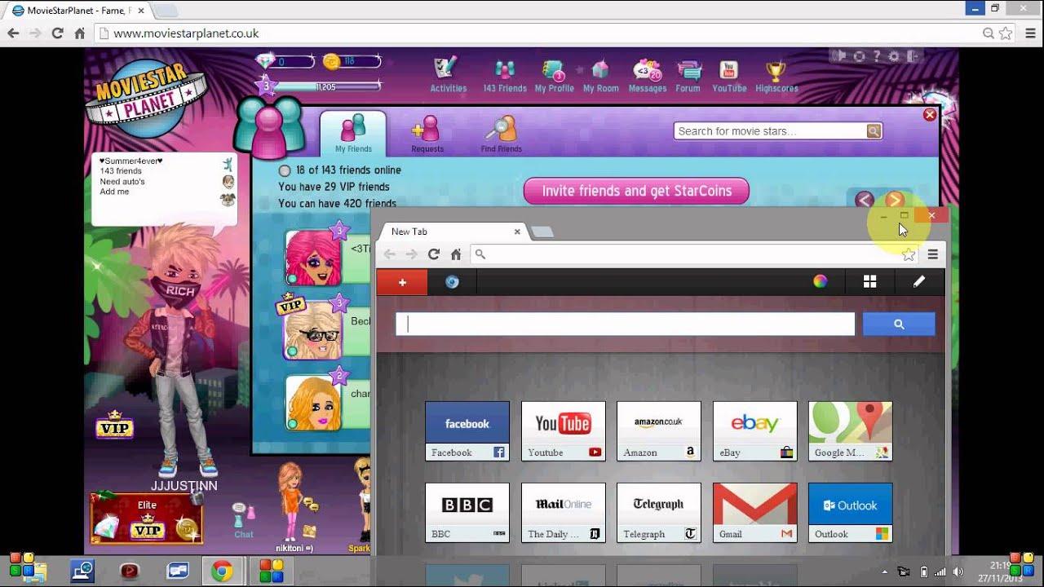
Task: Click the color wheel icon on New Tab page
Action: [821, 281]
